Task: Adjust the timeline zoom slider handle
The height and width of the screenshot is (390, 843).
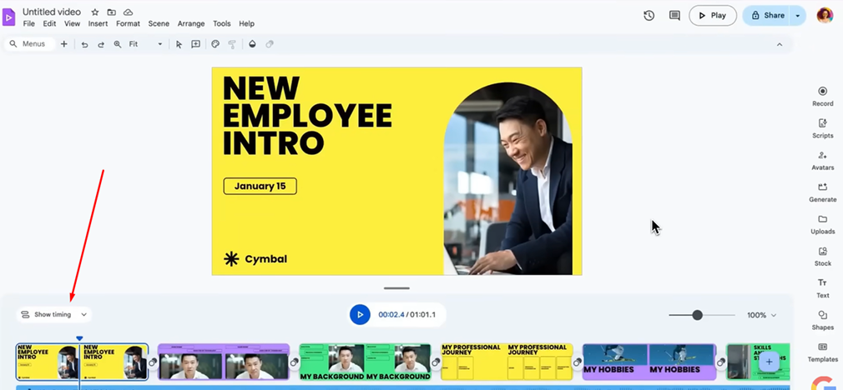Action: (697, 315)
